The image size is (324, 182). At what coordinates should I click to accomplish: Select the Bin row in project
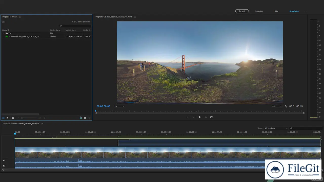tap(46, 33)
